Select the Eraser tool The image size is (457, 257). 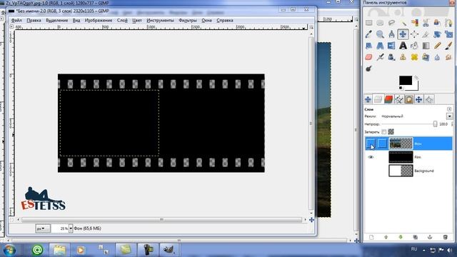click(368, 57)
